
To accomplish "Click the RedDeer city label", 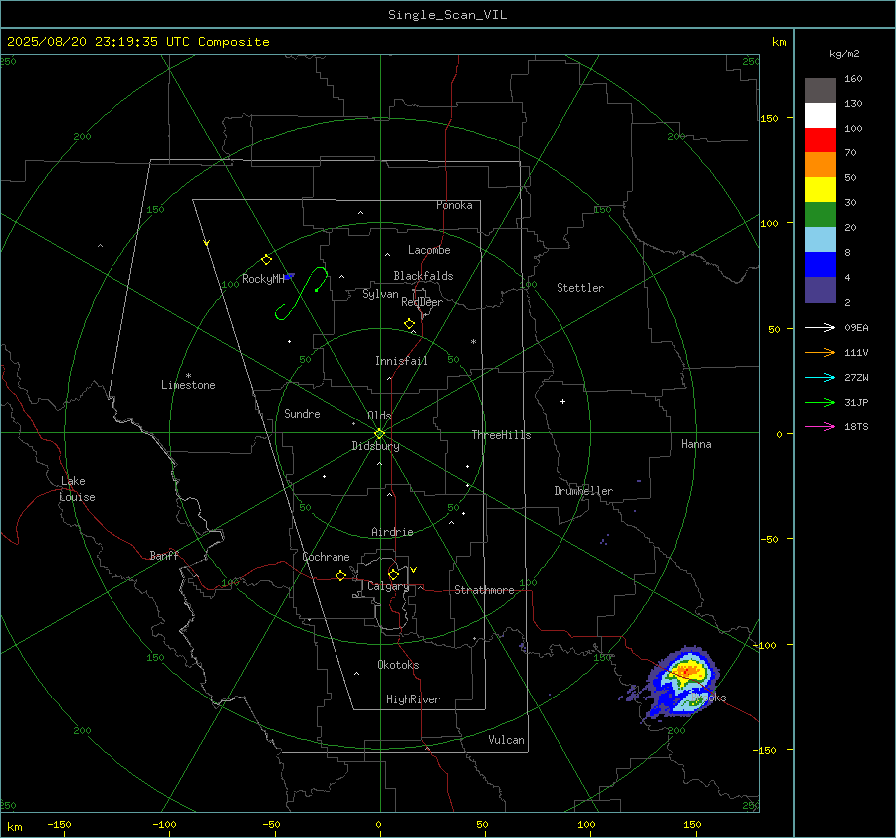I will tap(422, 302).
